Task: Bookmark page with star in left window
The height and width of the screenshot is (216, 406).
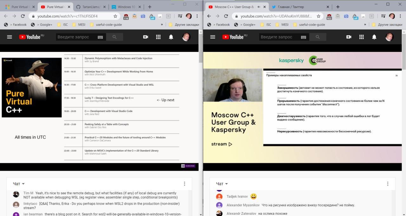Action: tap(115, 16)
